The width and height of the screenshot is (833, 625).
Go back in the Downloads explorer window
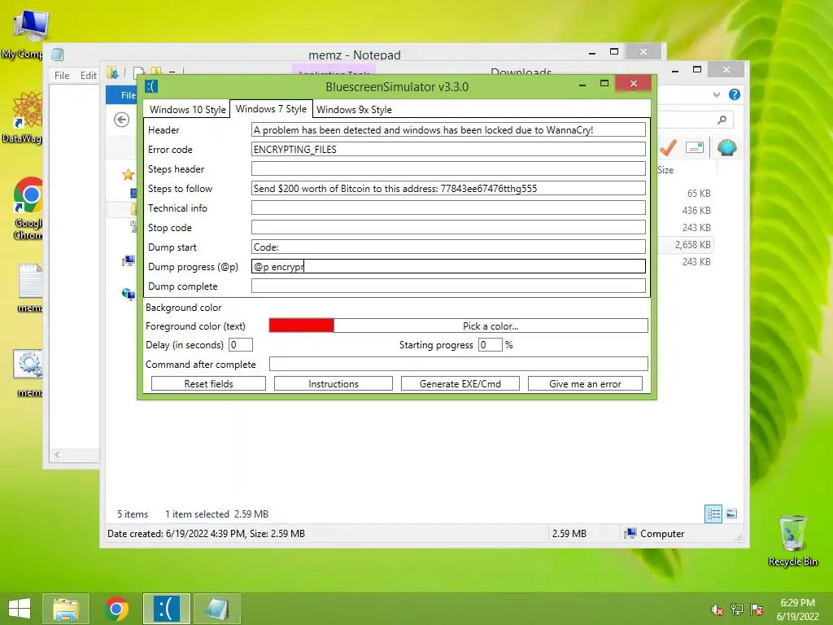pos(122,120)
